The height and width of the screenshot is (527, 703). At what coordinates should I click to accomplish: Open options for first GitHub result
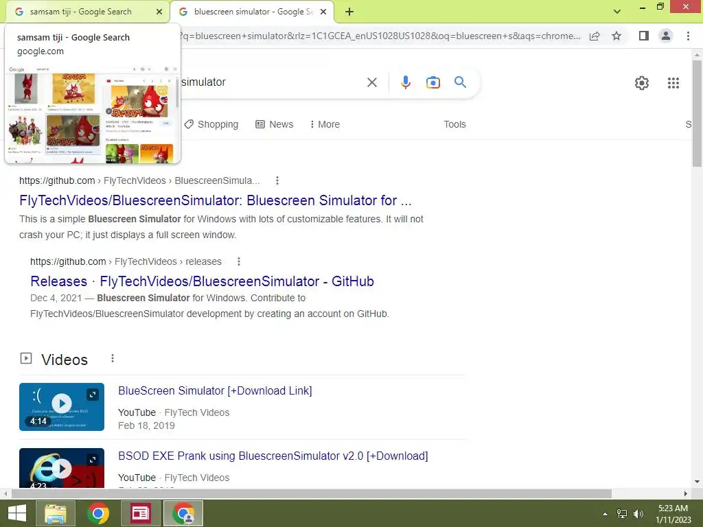point(277,180)
